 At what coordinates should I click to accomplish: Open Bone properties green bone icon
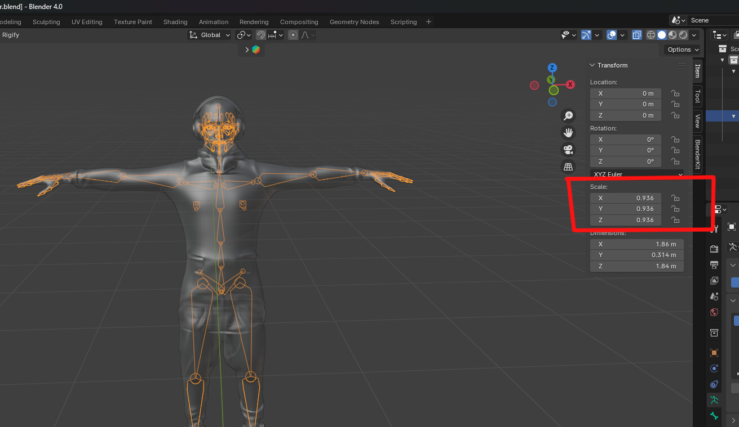(x=714, y=416)
